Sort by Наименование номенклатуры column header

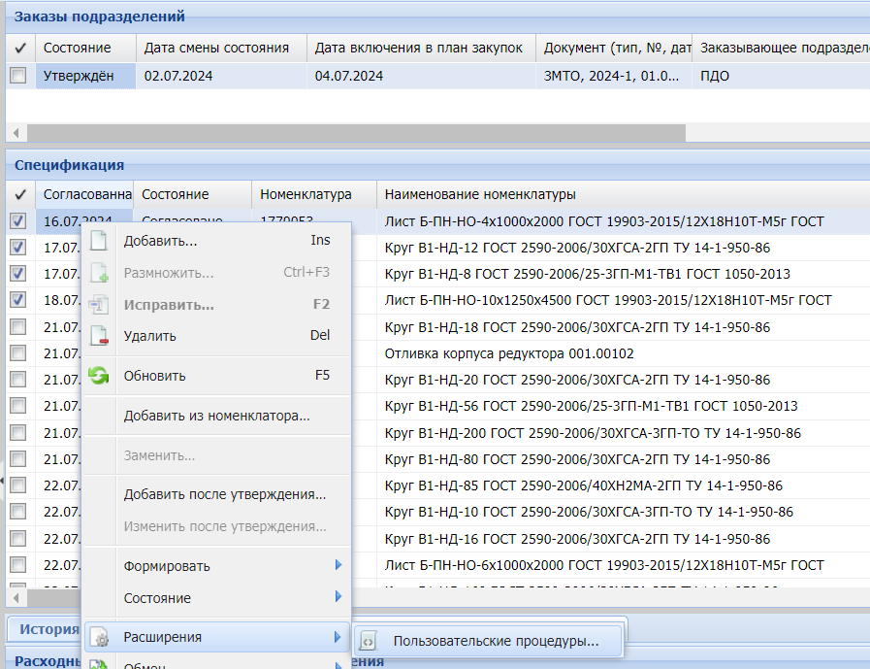480,194
